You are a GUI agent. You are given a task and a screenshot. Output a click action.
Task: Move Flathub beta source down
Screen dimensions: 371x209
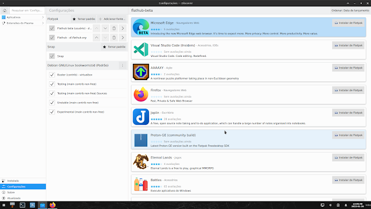point(106,28)
